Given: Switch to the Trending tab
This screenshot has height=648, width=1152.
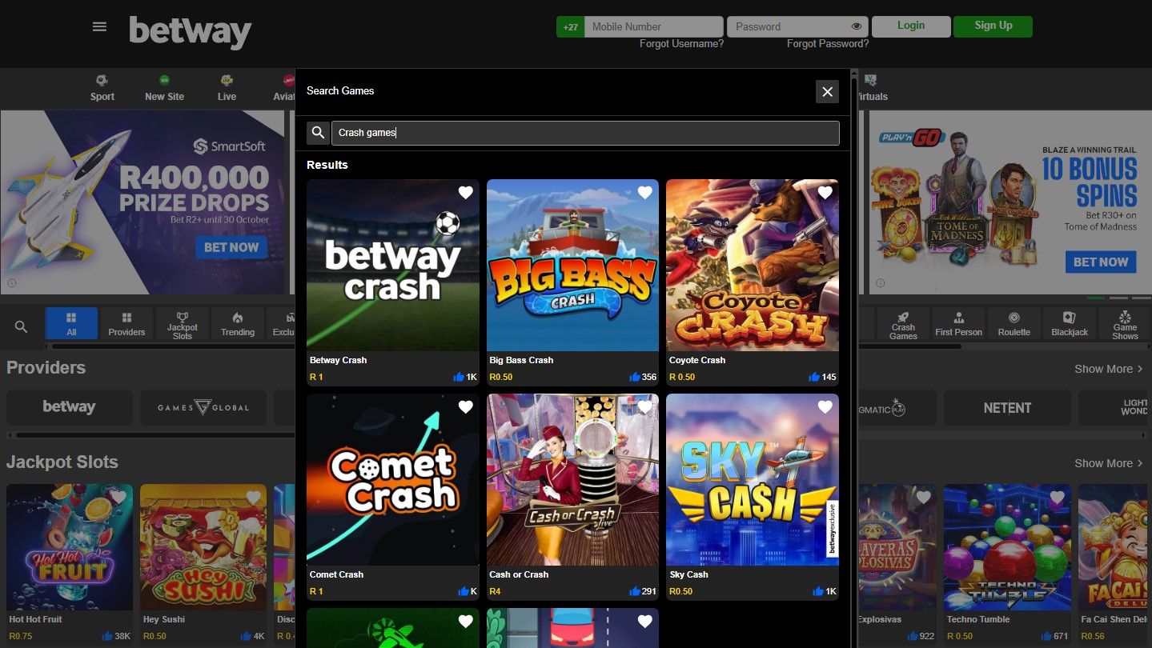Looking at the screenshot, I should coord(237,323).
